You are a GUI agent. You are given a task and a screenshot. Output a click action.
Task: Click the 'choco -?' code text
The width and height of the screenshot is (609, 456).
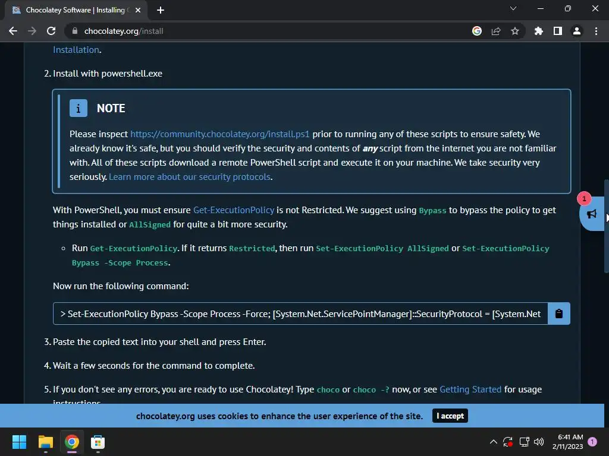[x=371, y=389]
